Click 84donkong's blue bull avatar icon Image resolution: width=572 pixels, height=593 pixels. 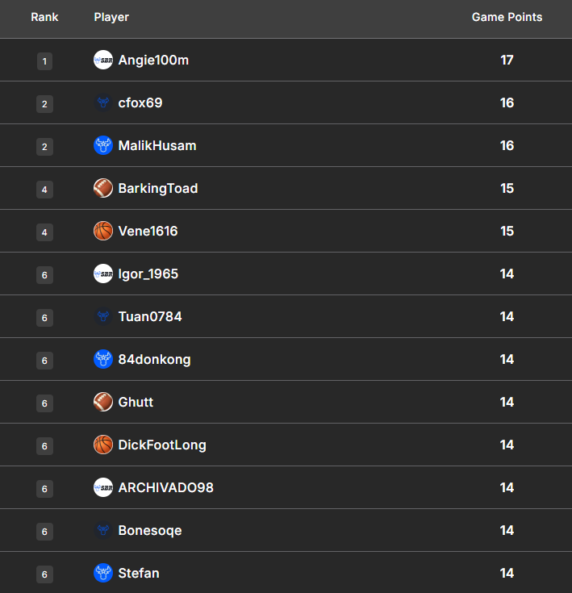coord(103,359)
